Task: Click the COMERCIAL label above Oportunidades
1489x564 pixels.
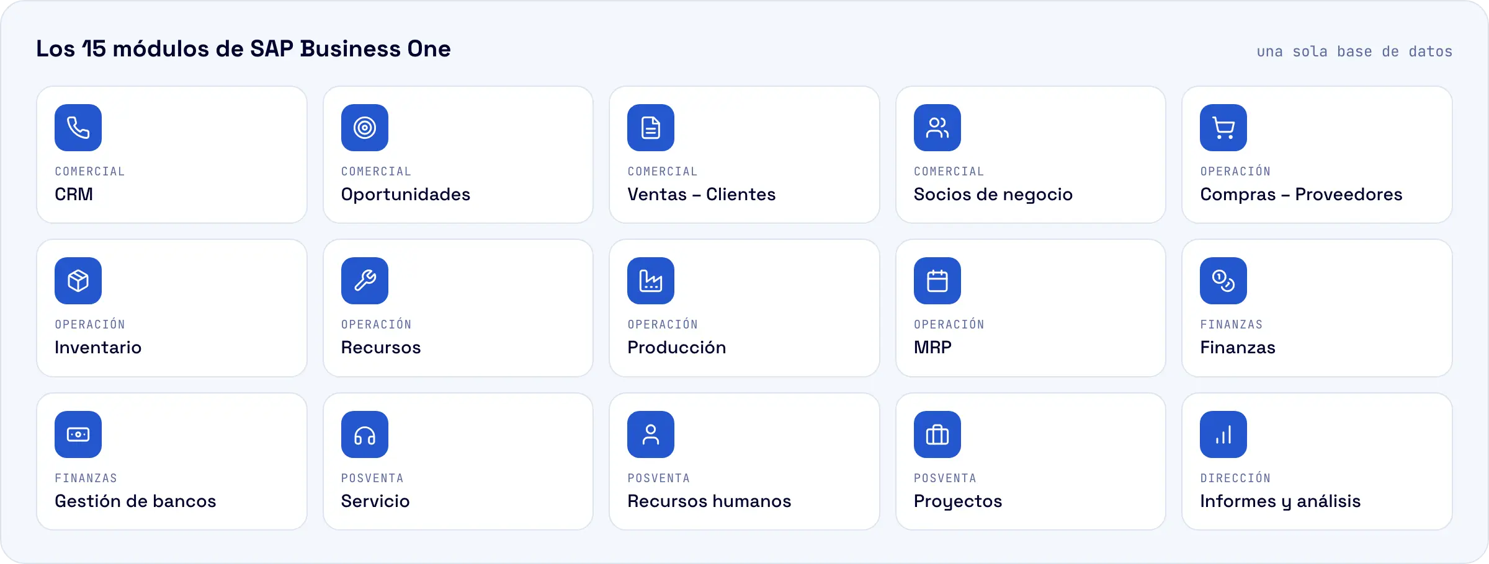Action: pyautogui.click(x=377, y=171)
